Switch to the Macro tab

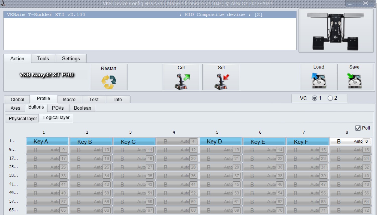pyautogui.click(x=69, y=100)
